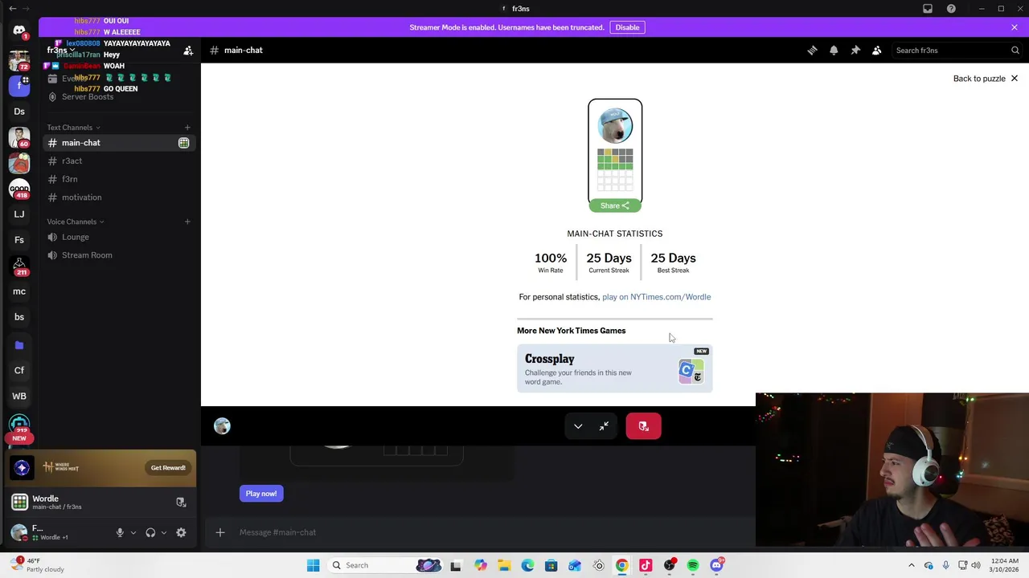Image resolution: width=1029 pixels, height=578 pixels.
Task: Minimize activity with the collapse arrows icon
Action: click(604, 426)
